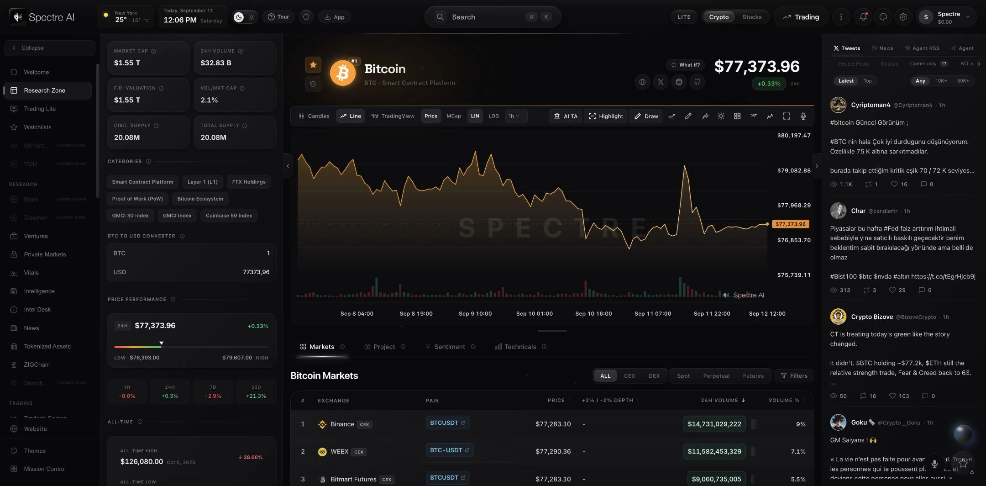Select the Smart Contract Platform category chip
This screenshot has width=986, height=486.
[x=143, y=182]
